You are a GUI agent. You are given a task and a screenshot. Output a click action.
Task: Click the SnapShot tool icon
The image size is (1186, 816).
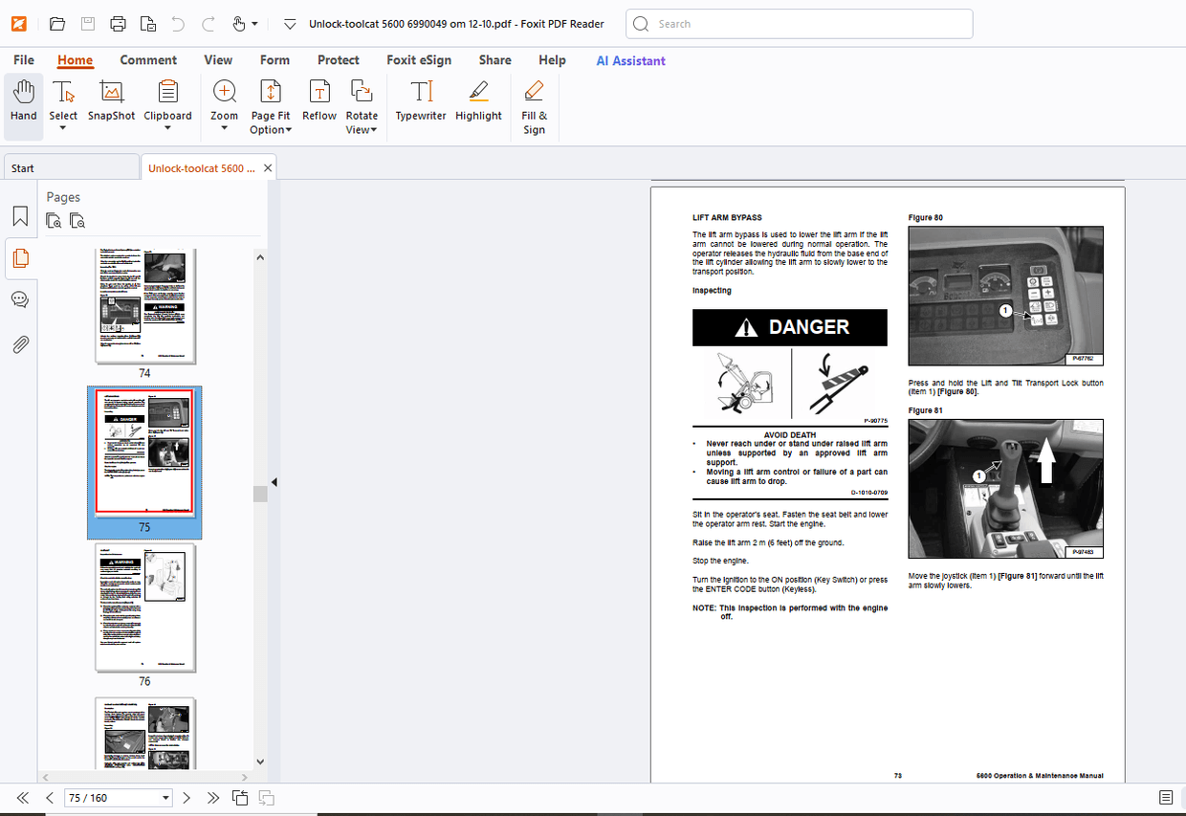pos(112,93)
